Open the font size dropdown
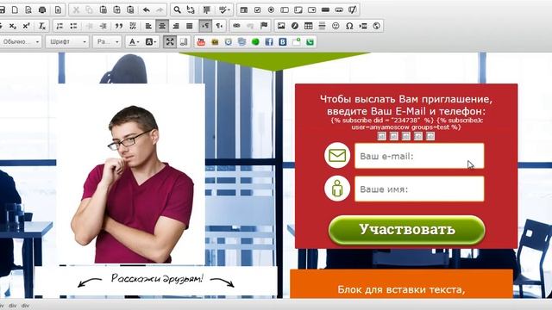 coord(107,42)
